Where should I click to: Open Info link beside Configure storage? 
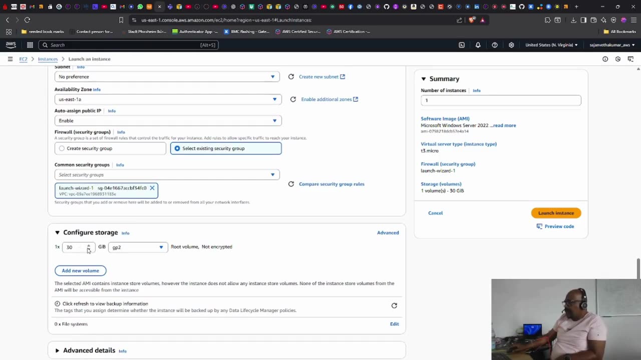pyautogui.click(x=125, y=233)
